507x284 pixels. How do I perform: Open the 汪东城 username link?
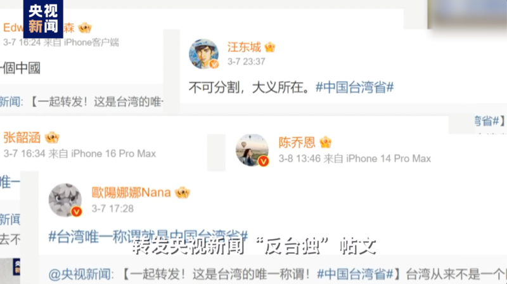pos(244,47)
